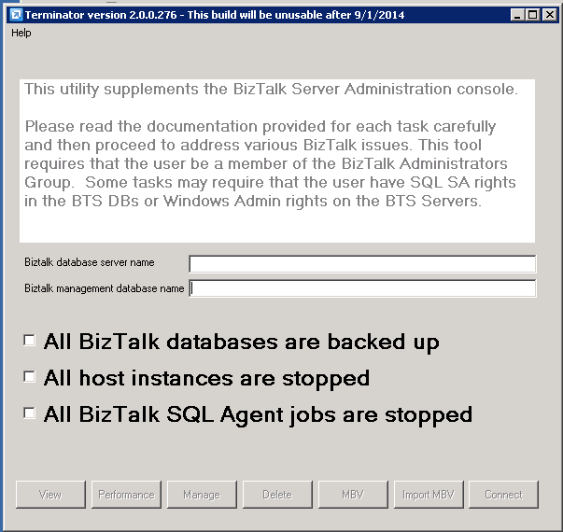
Task: Click the Import MBV button
Action: 429,495
